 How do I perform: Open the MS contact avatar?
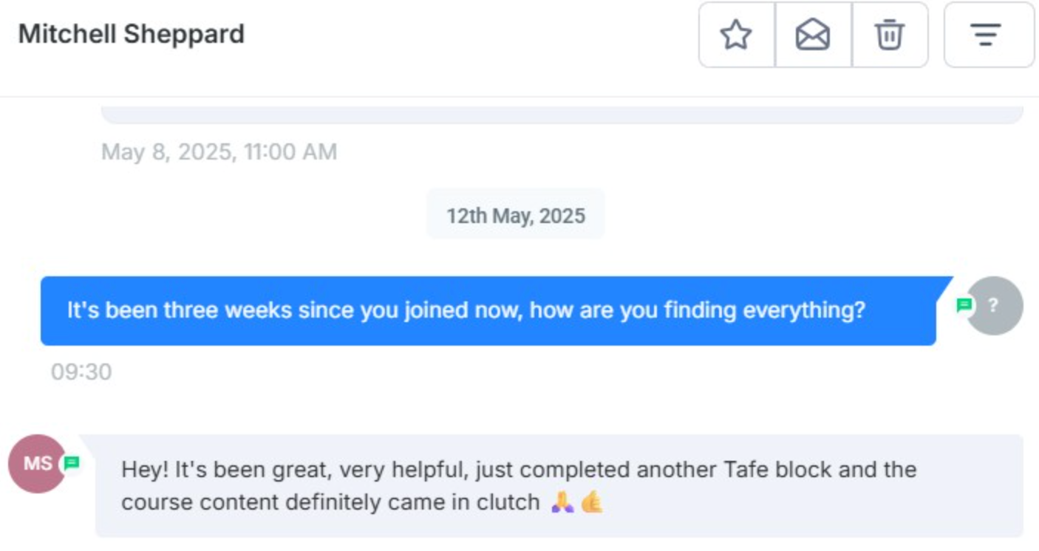click(35, 464)
